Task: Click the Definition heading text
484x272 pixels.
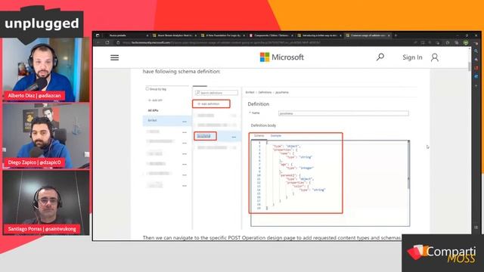Action: (x=259, y=104)
